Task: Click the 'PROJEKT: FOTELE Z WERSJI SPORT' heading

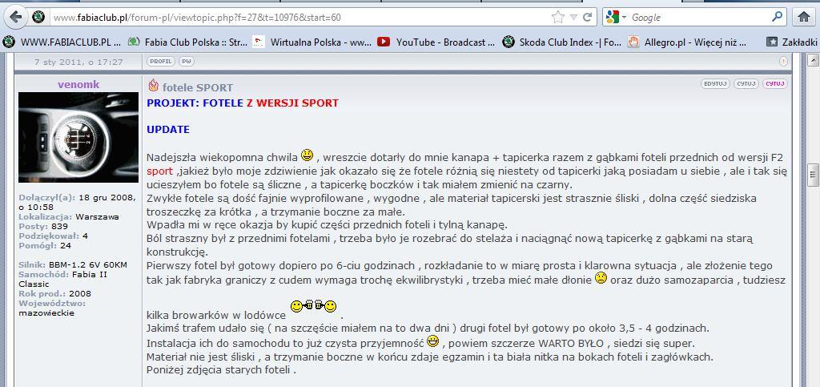Action: 243,103
